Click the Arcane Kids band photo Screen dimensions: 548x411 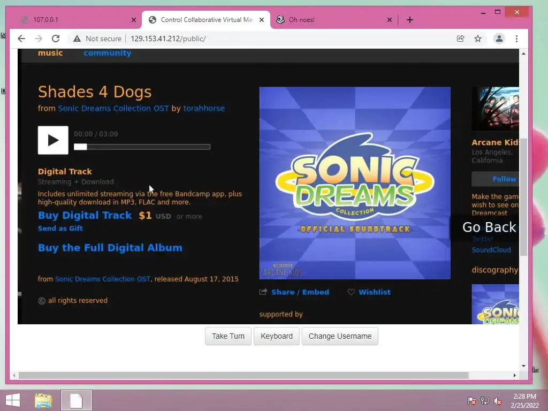pos(495,109)
